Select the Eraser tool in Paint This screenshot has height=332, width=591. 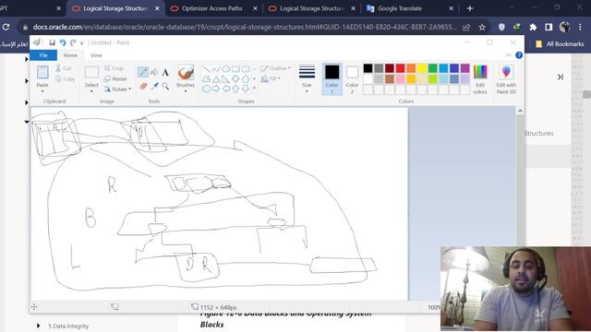tap(143, 86)
